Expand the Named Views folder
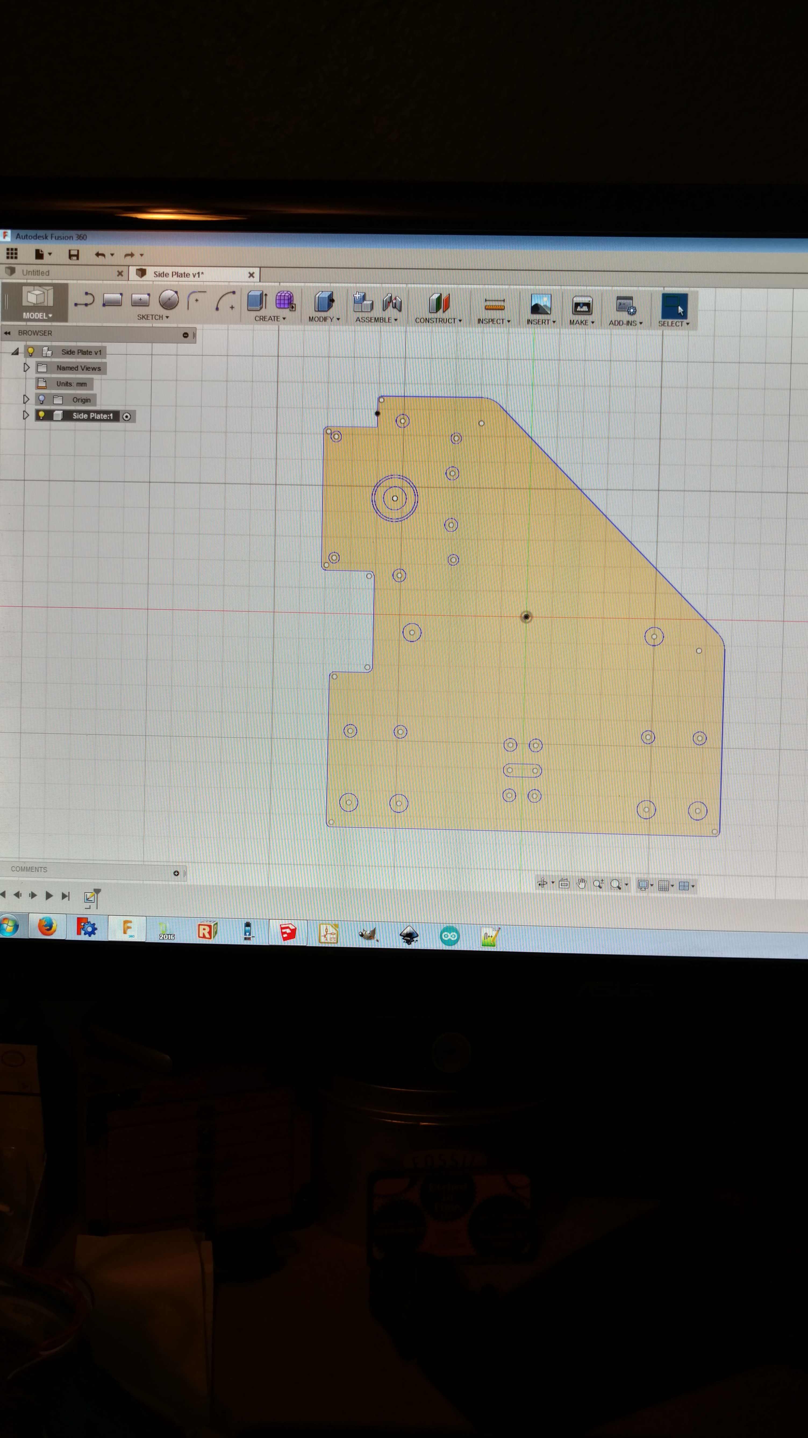Screen dimensions: 808x1438 [x=26, y=367]
